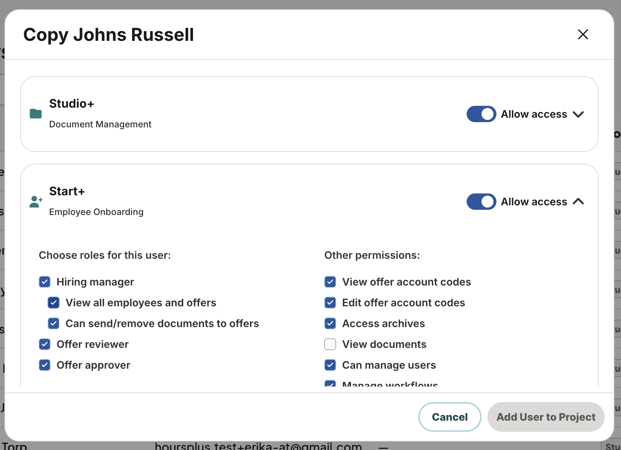Uncheck the Access archives permission
621x450 pixels.
[x=330, y=323]
